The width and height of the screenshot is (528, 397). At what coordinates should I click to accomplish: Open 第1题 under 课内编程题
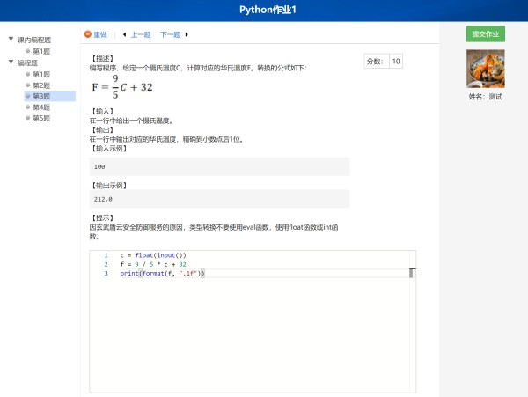(x=41, y=51)
